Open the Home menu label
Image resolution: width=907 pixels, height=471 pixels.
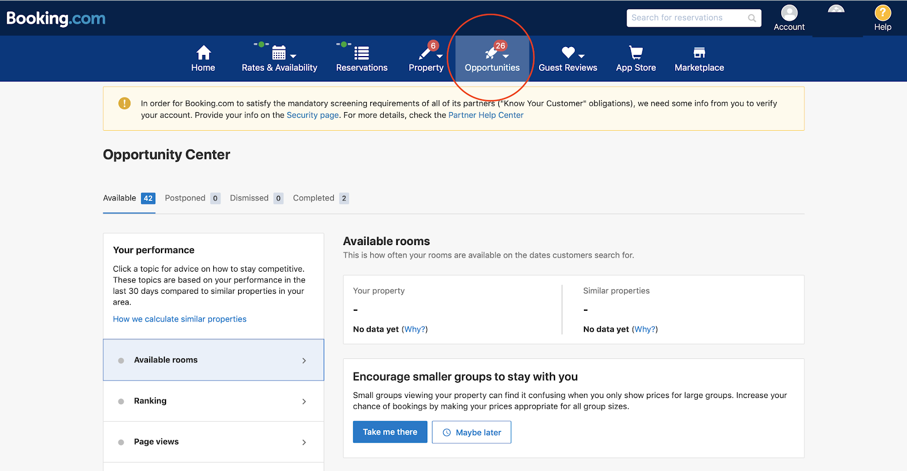(x=203, y=67)
